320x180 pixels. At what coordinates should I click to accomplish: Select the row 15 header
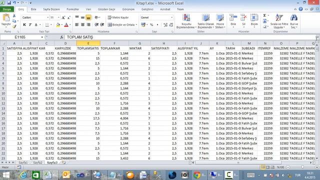point(3,118)
